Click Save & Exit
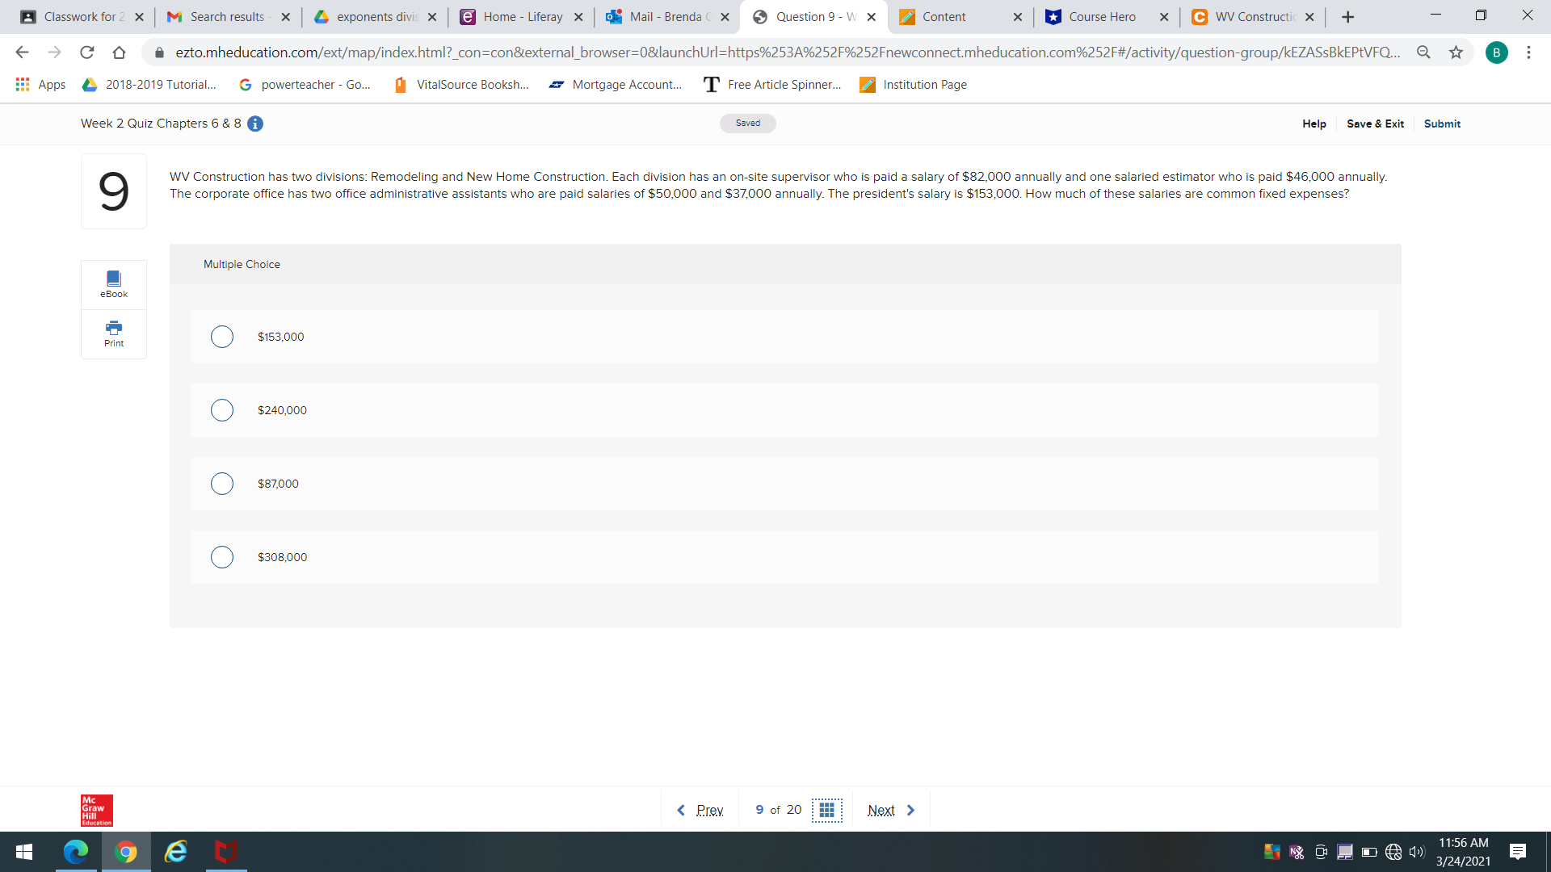1551x872 pixels. point(1375,124)
